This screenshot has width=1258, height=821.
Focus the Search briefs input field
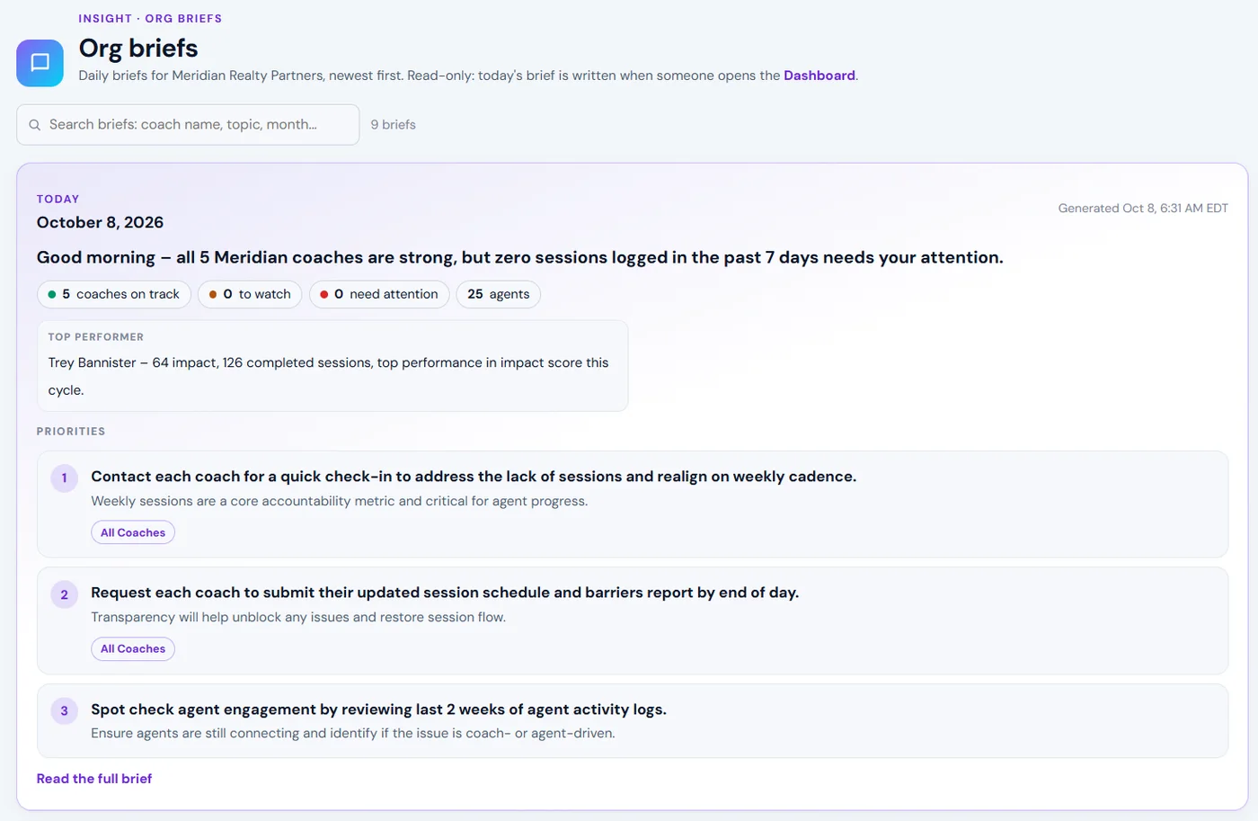click(x=188, y=125)
